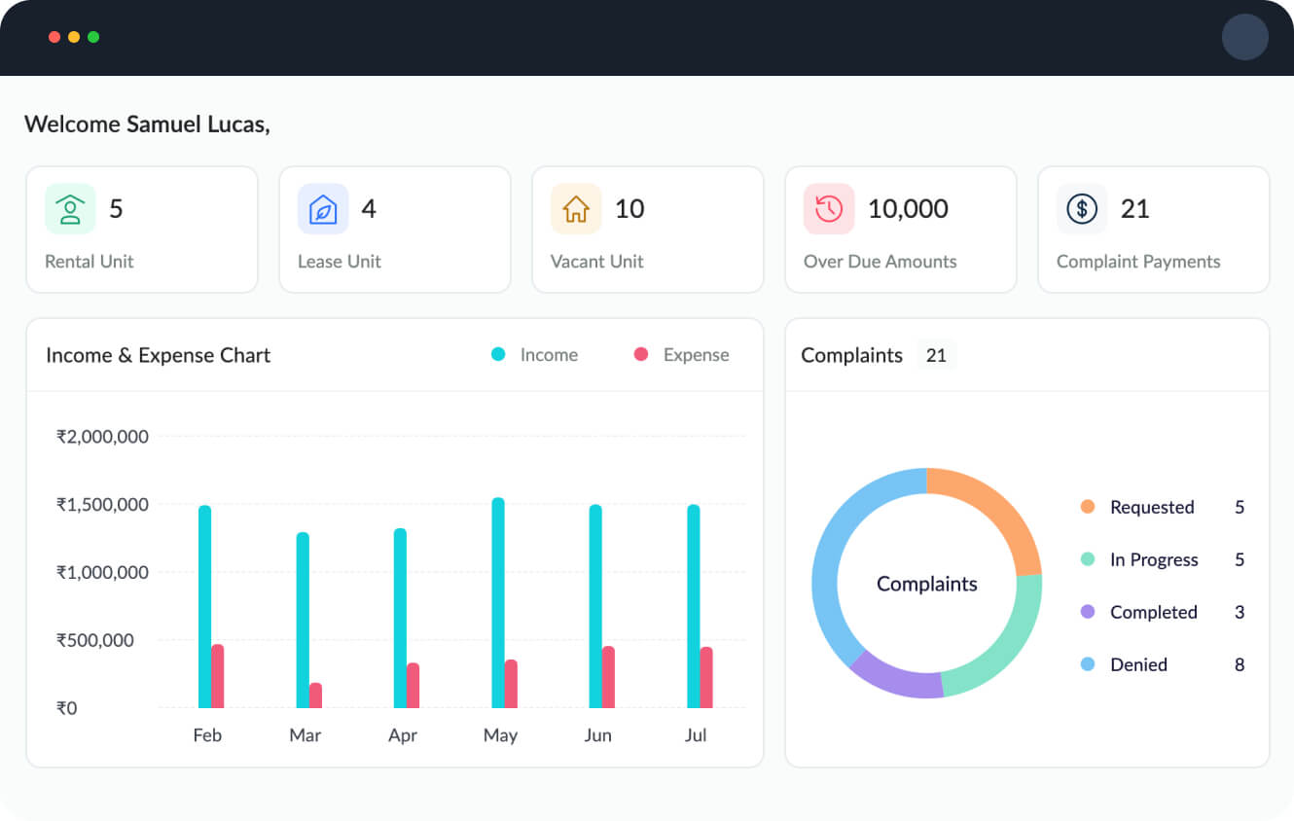Click the In Progress green legend dot
The height and width of the screenshot is (821, 1294).
pos(1090,559)
